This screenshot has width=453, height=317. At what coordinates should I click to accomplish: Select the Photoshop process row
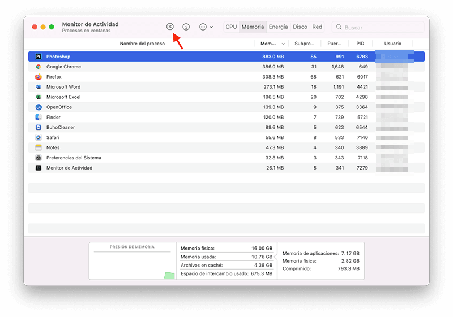[226, 57]
